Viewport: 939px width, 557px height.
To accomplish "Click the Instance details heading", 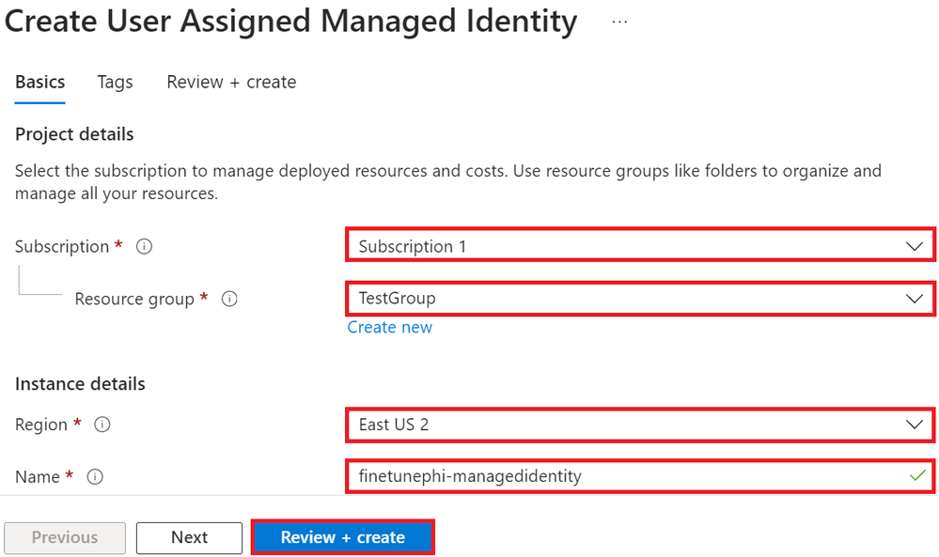I will click(80, 383).
